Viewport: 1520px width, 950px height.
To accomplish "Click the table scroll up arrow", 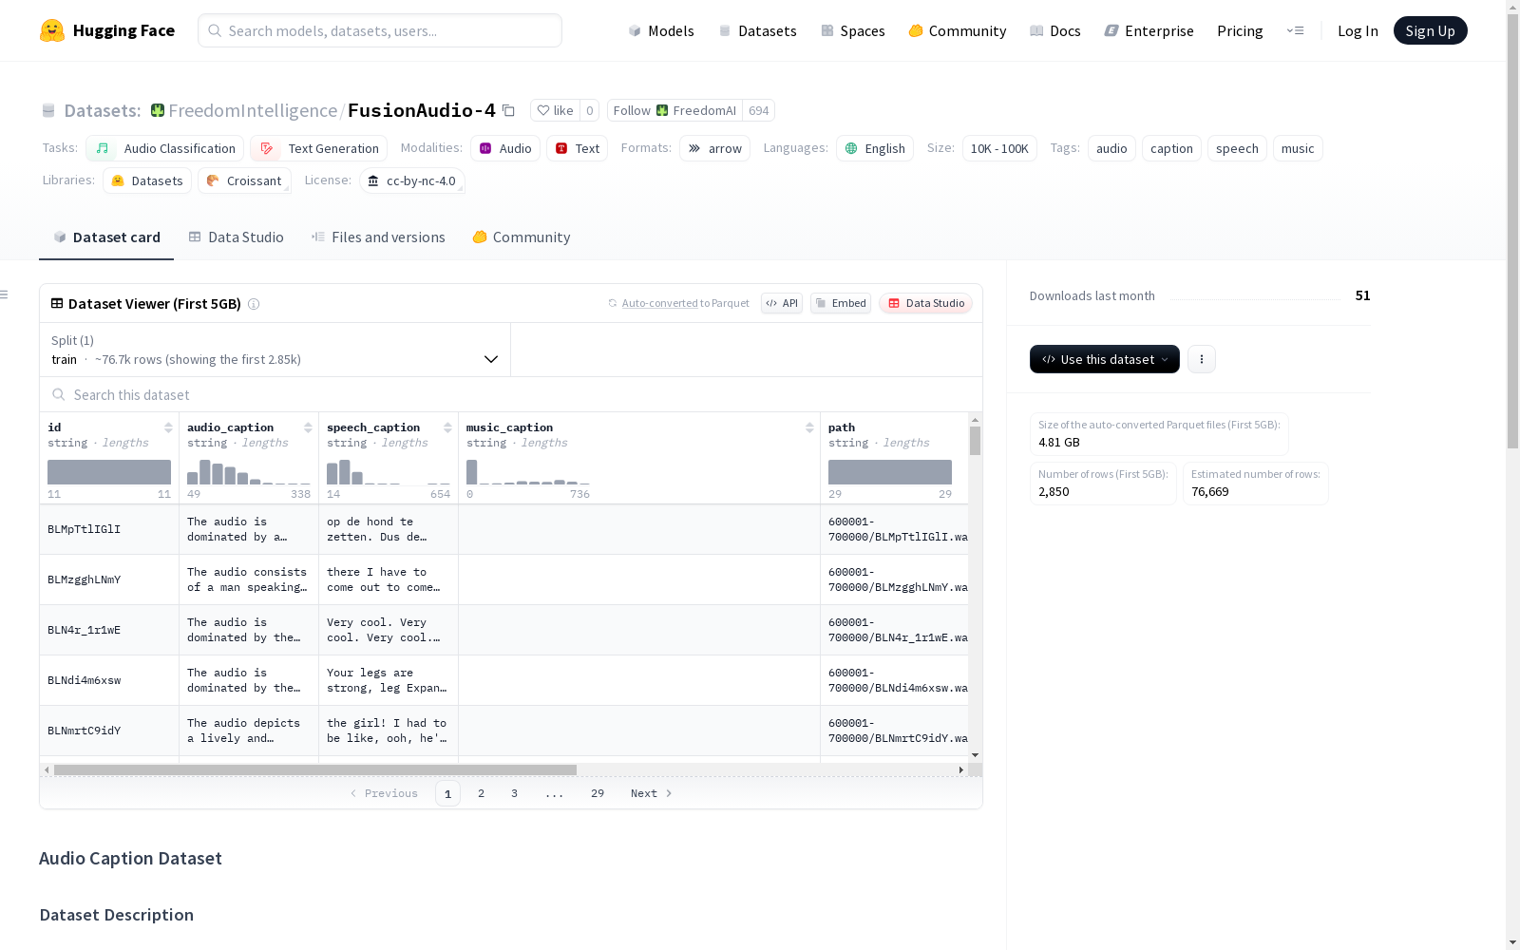I will [x=975, y=420].
